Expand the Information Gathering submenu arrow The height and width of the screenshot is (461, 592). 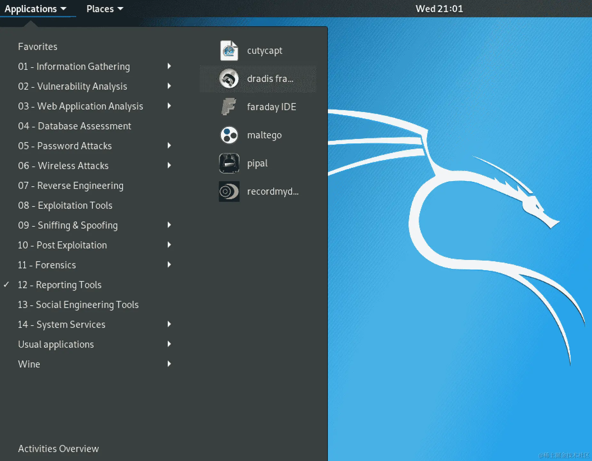(x=169, y=66)
